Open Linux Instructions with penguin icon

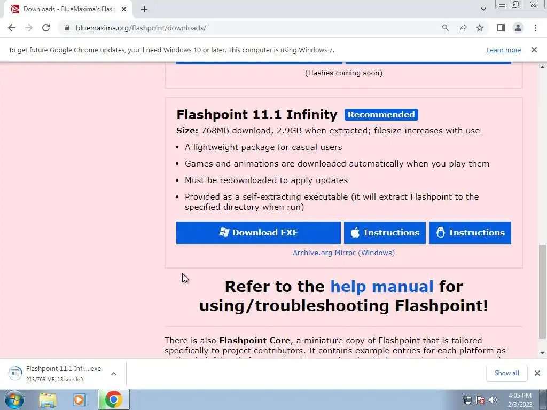tap(470, 233)
